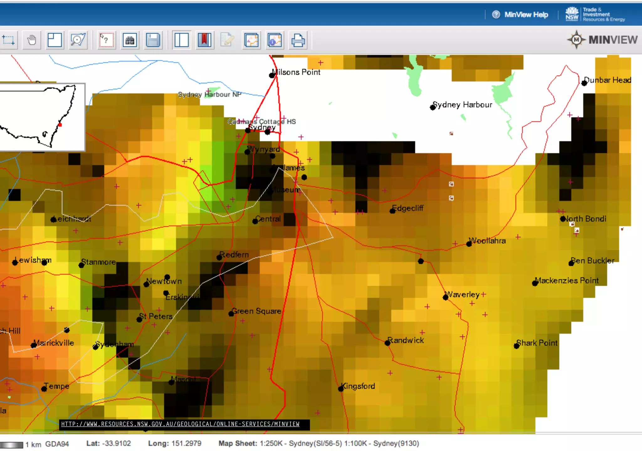Open the binoculars search tool
The height and width of the screenshot is (451, 642).
[x=130, y=40]
